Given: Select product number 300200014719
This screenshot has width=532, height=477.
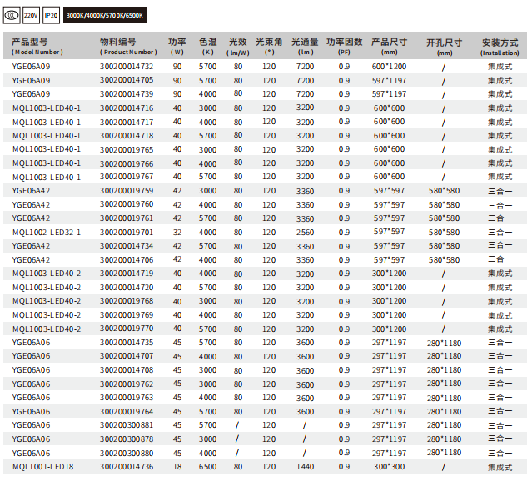Looking at the screenshot, I should click(x=127, y=274).
